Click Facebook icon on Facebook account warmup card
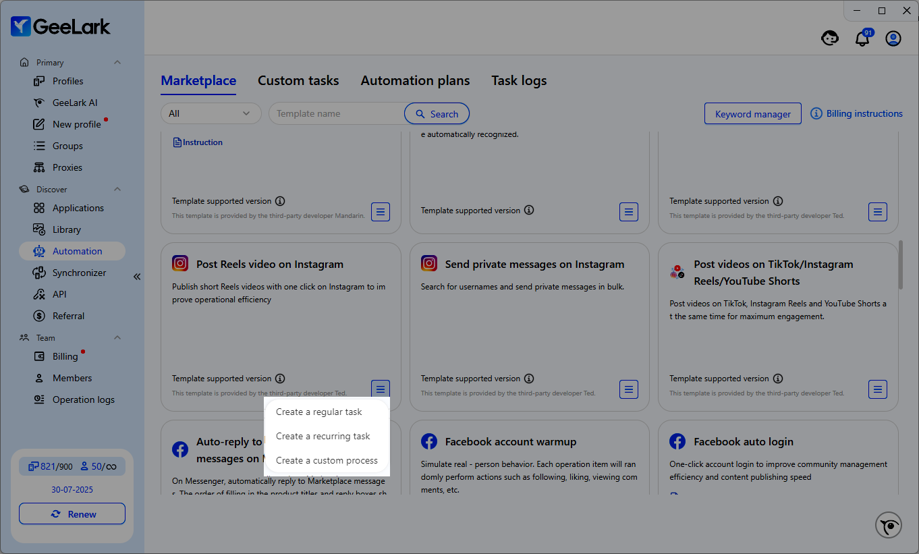Viewport: 919px width, 554px height. tap(429, 441)
